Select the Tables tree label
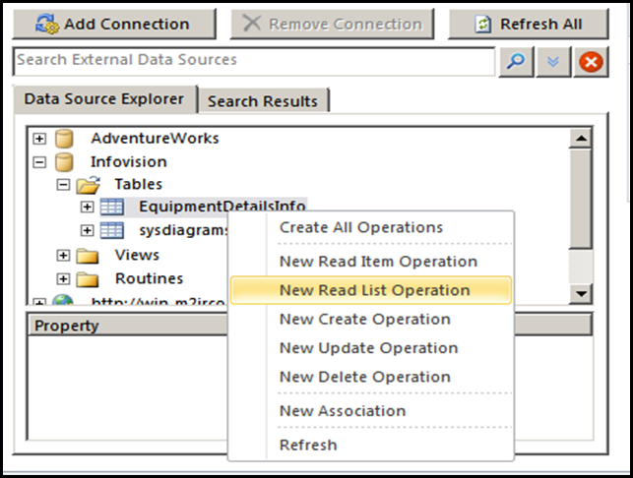633x478 pixels. pos(139,184)
